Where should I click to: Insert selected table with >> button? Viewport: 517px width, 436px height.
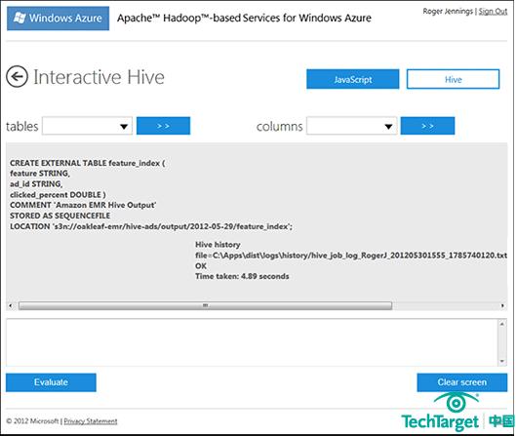(x=163, y=126)
